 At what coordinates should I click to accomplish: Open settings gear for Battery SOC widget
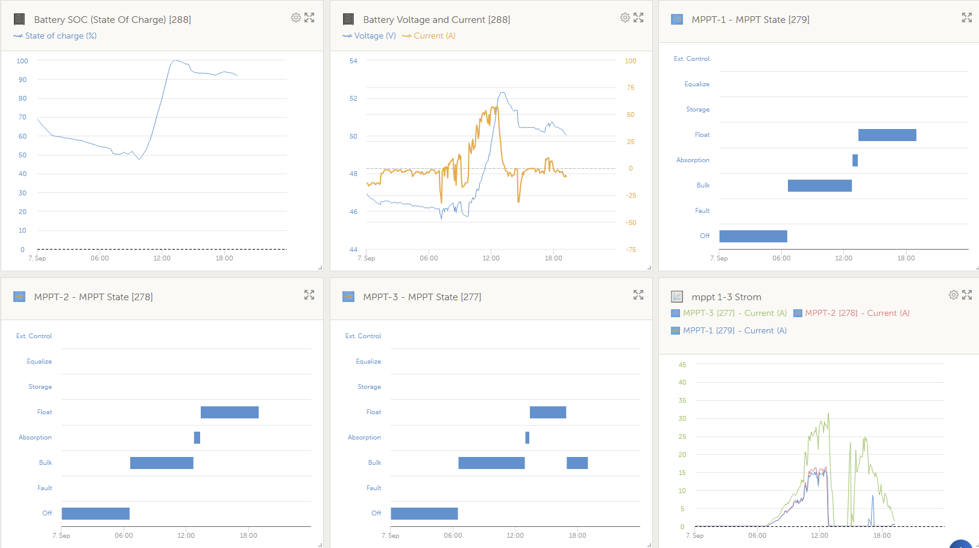(x=295, y=17)
